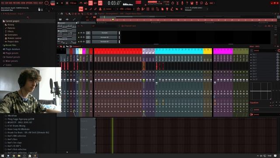Select piano keys icon in playlist picker
Screen dimensions: 280x158
tap(60, 19)
